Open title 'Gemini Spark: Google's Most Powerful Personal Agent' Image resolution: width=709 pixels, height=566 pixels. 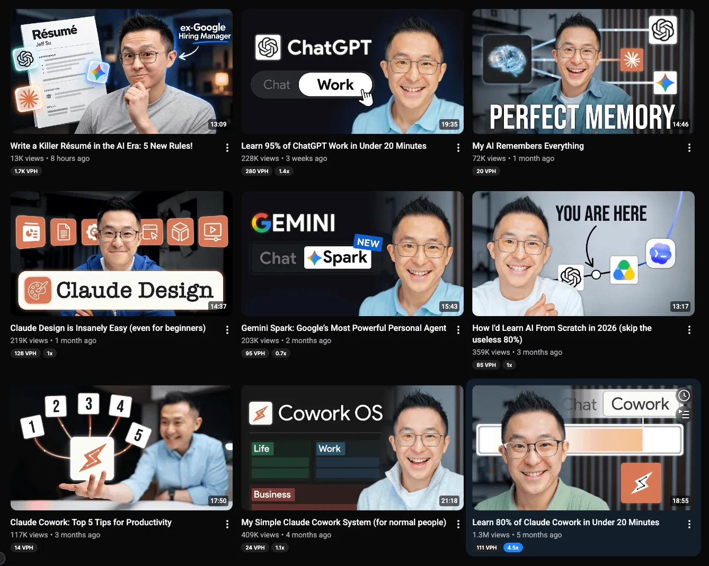[344, 328]
